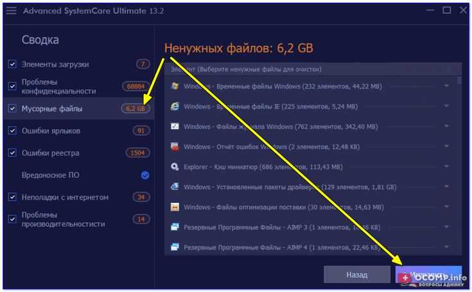
Task: Open the hamburger menu icon
Action: point(12,11)
